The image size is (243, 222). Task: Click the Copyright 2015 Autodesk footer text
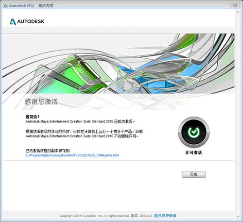point(94,216)
